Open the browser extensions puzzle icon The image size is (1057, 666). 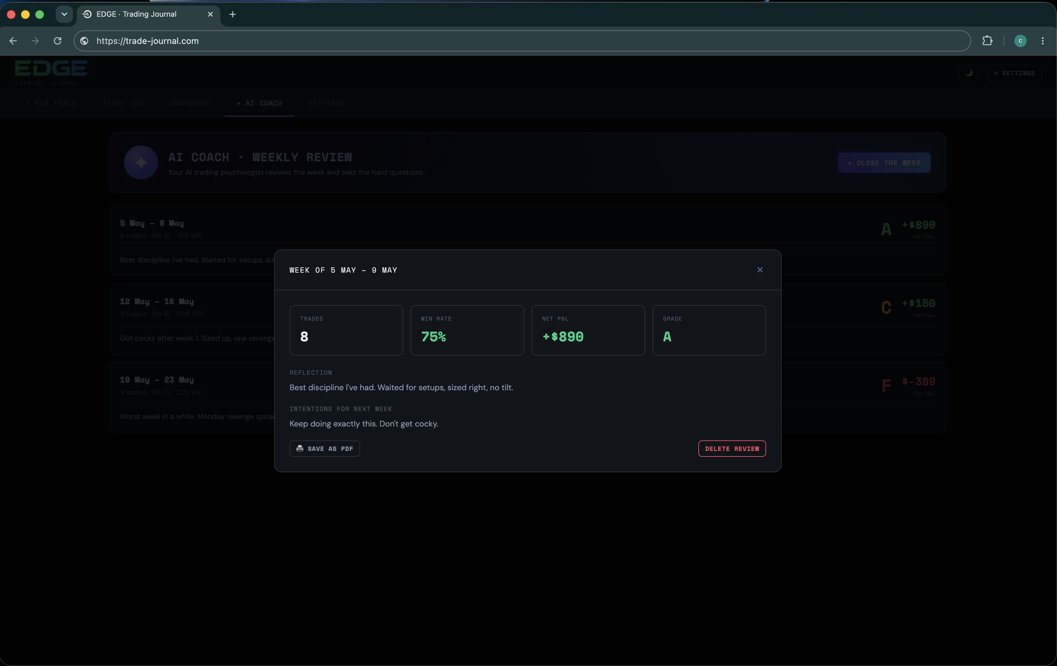click(x=987, y=41)
